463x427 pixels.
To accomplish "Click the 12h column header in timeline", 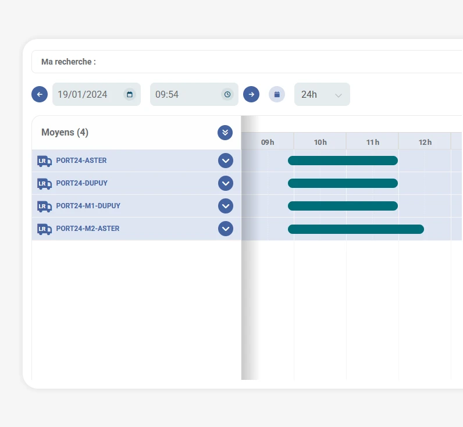I will tap(425, 142).
